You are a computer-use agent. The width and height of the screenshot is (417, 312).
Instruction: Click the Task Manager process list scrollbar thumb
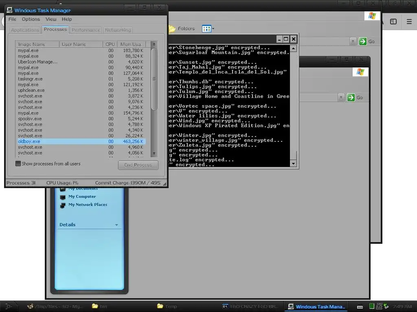(x=154, y=79)
